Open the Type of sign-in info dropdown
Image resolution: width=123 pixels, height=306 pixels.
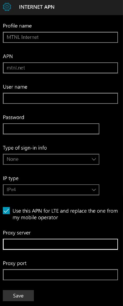(x=51, y=159)
